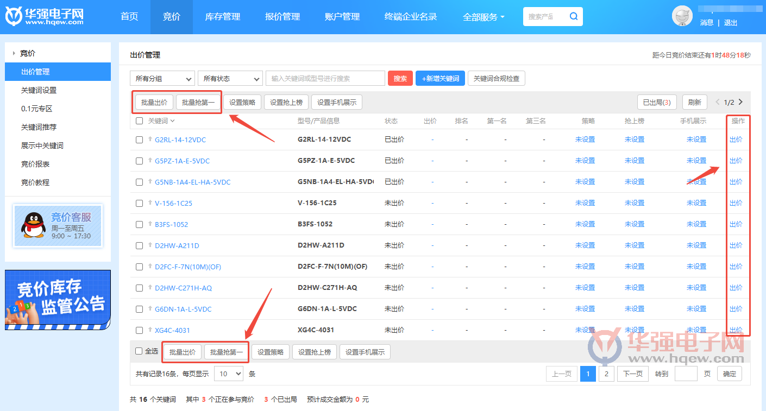This screenshot has width=766, height=411.
Task: Go to next page using right chevron
Action: click(740, 102)
